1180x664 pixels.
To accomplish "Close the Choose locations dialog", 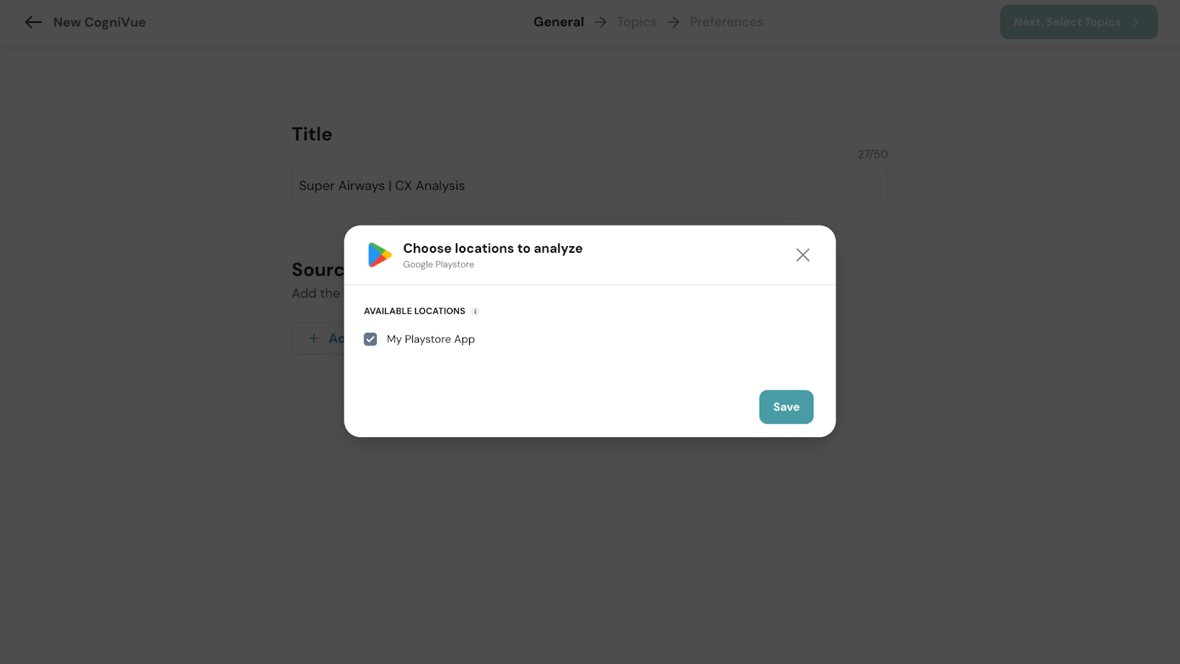I will tap(802, 255).
